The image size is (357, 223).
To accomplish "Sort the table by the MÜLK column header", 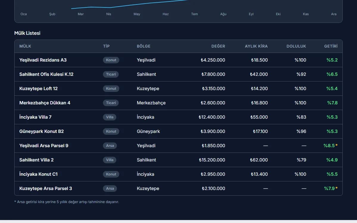I will click(25, 46).
